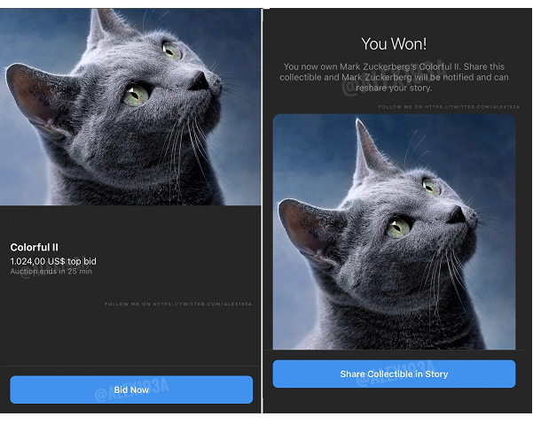Click the cat's lower green eye in auction artwork
This screenshot has width=533, height=424.
pos(136,95)
